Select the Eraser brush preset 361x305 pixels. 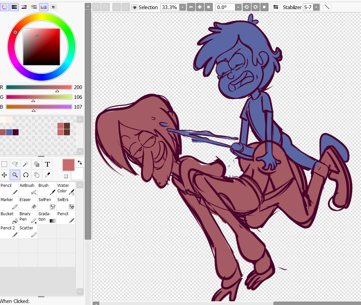[28, 203]
